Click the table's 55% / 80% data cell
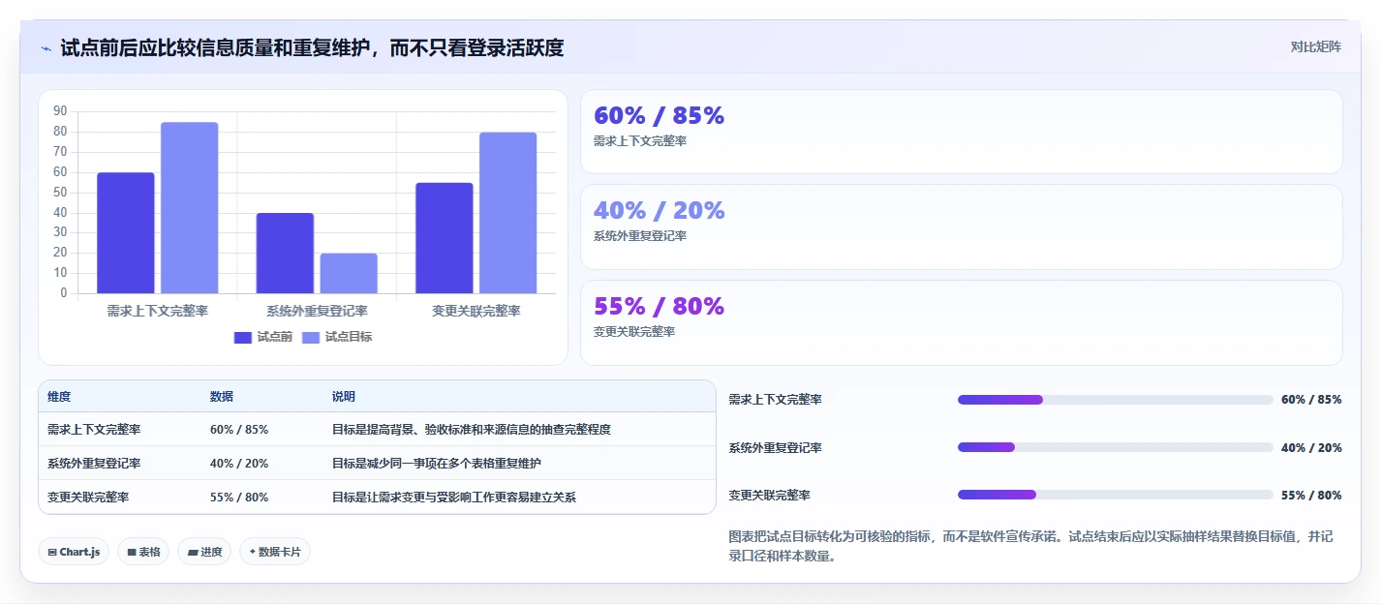Image resolution: width=1381 pixels, height=604 pixels. 239,498
